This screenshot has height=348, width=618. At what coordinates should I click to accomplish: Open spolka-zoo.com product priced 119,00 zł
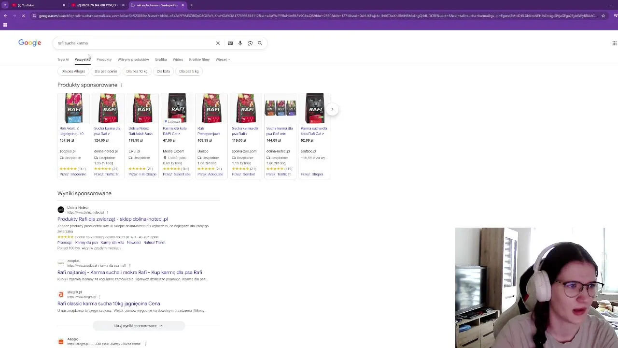(246, 135)
